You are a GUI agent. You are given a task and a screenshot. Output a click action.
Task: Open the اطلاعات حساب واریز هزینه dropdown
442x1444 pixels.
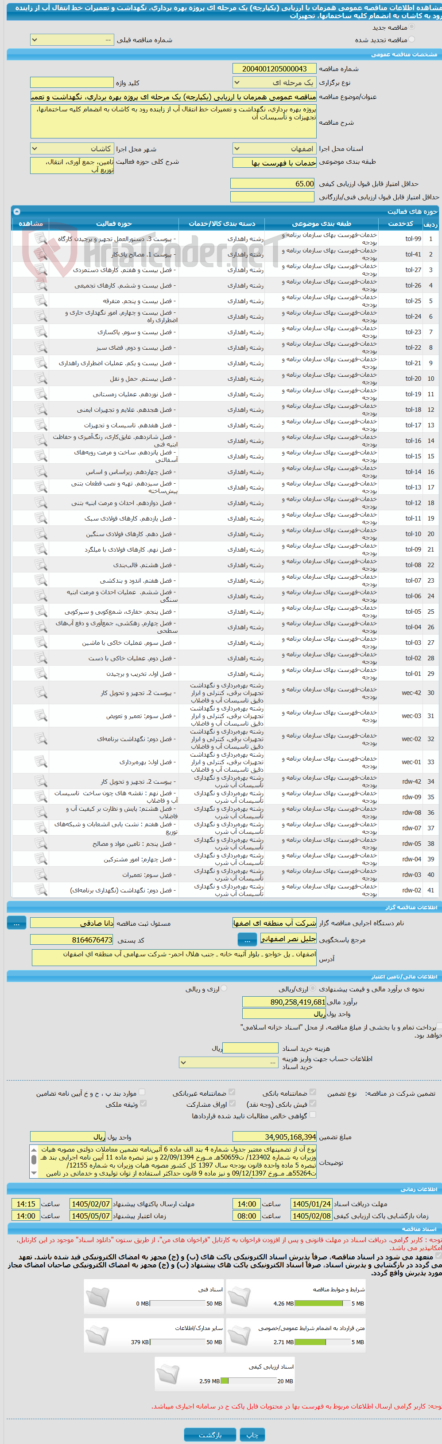pyautogui.click(x=228, y=1062)
